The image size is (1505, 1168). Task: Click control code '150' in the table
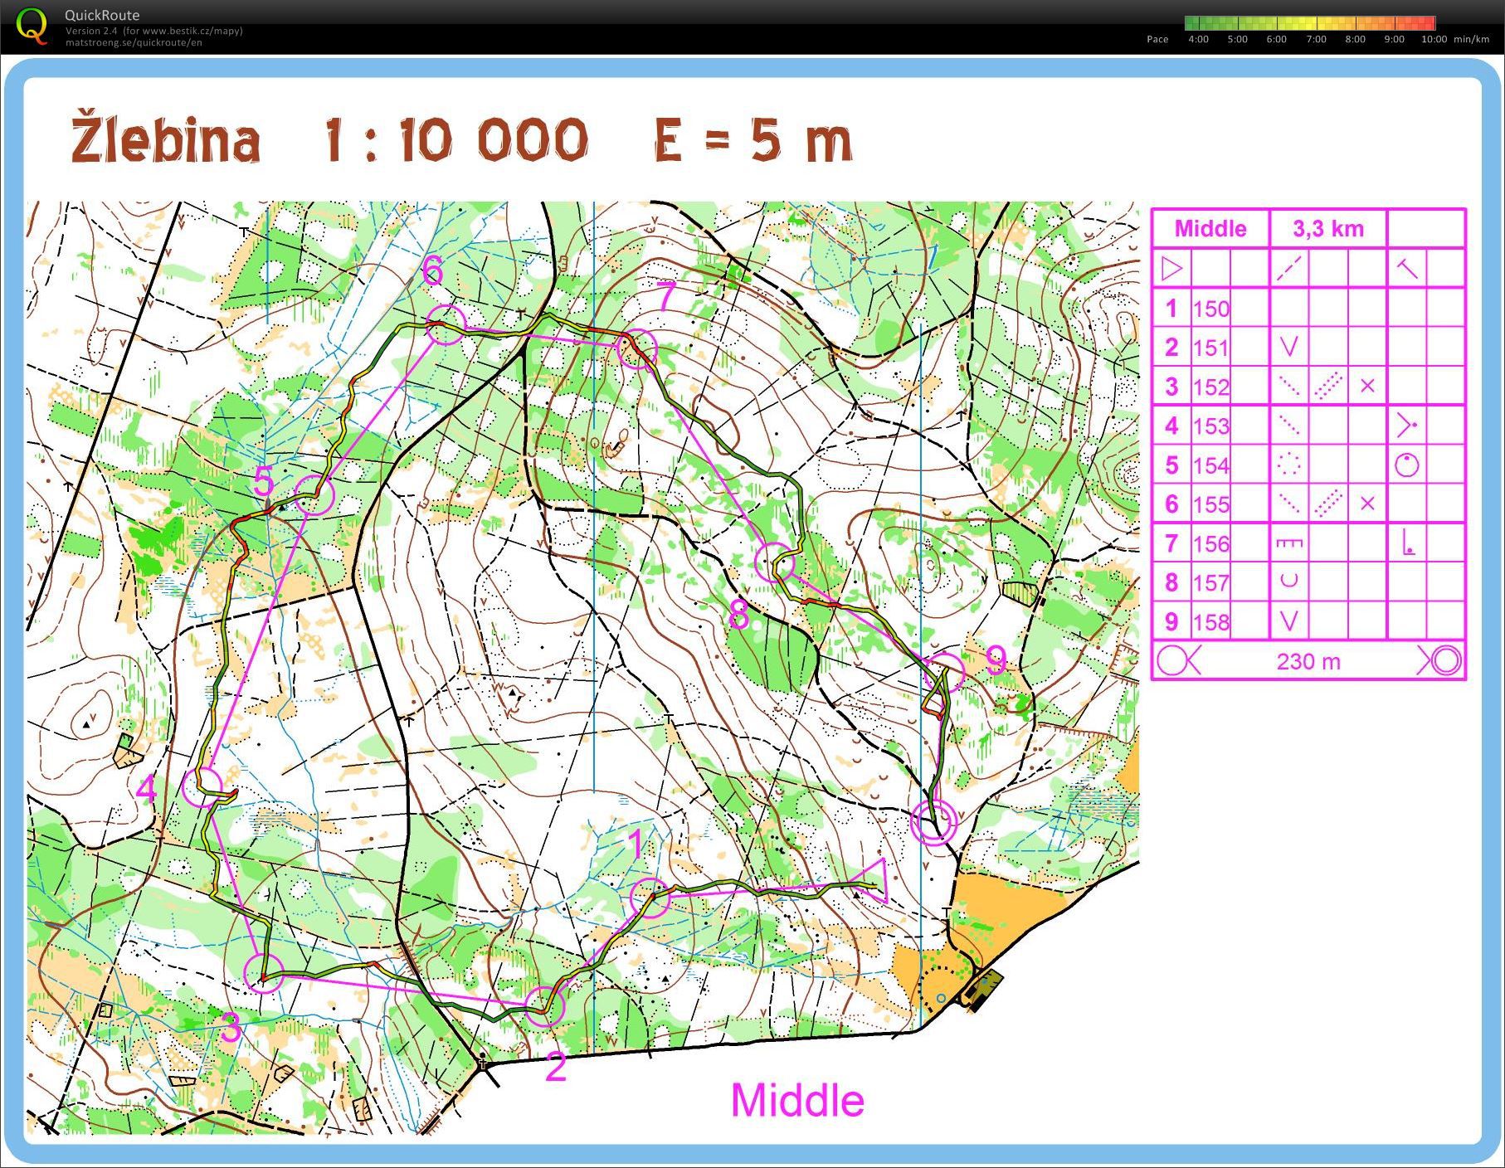[x=1211, y=309]
